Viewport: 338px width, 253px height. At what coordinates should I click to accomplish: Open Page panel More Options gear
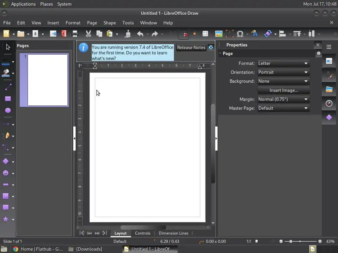coord(319,53)
